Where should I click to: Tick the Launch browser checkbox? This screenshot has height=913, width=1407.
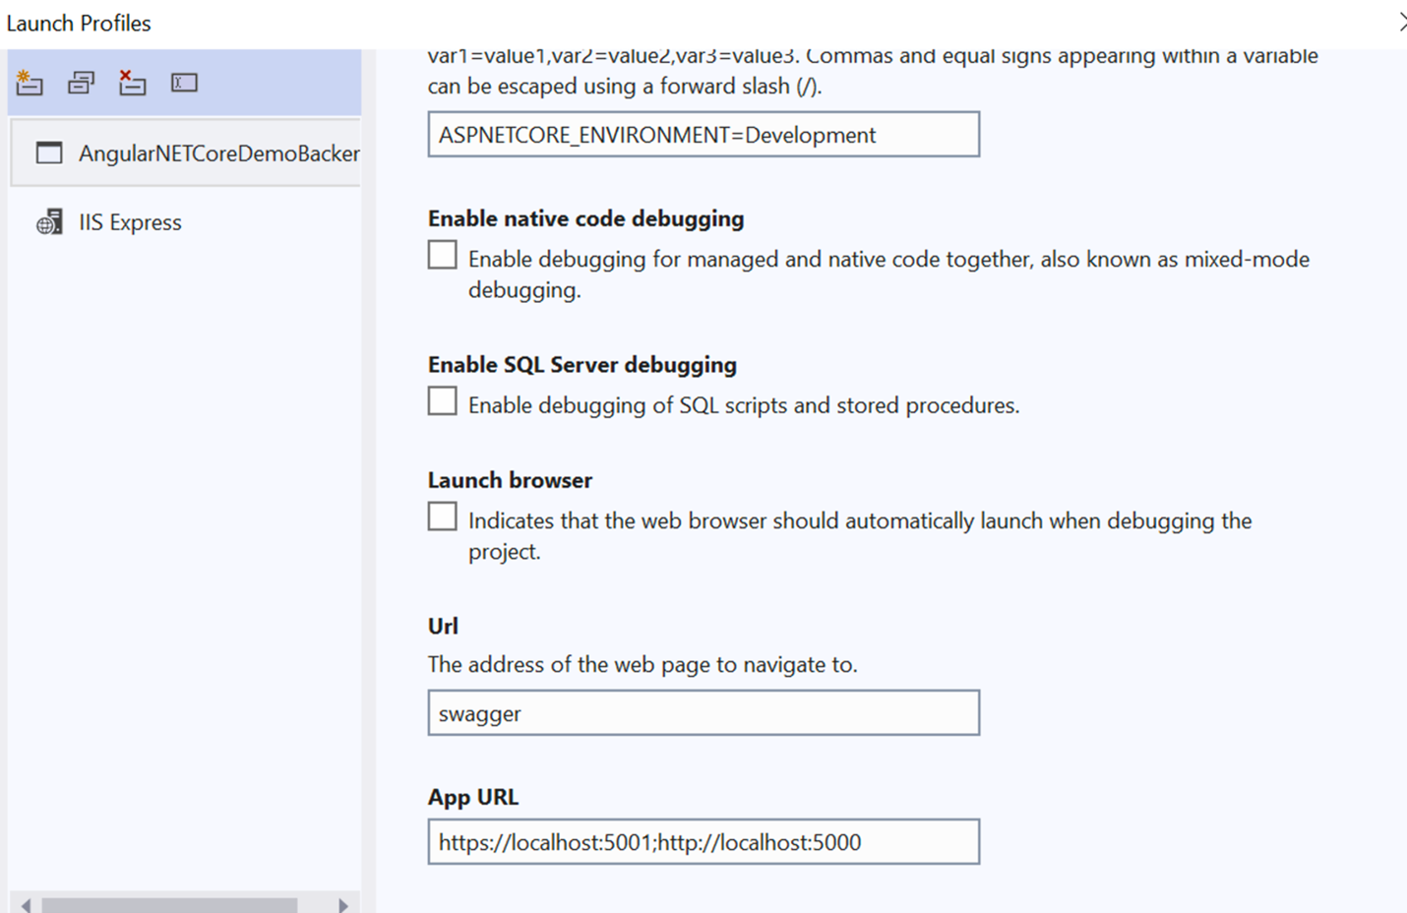[x=443, y=517]
